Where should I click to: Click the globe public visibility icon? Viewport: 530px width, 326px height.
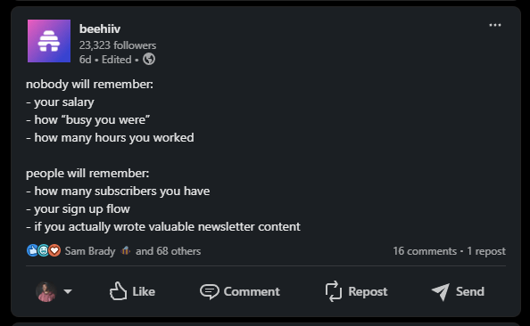tap(149, 59)
